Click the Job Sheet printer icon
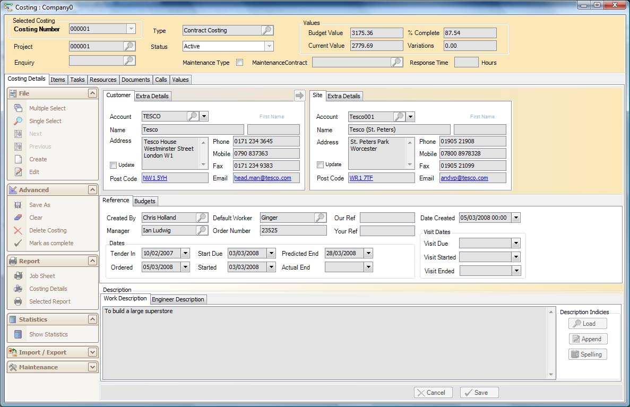This screenshot has height=407, width=630. click(19, 276)
